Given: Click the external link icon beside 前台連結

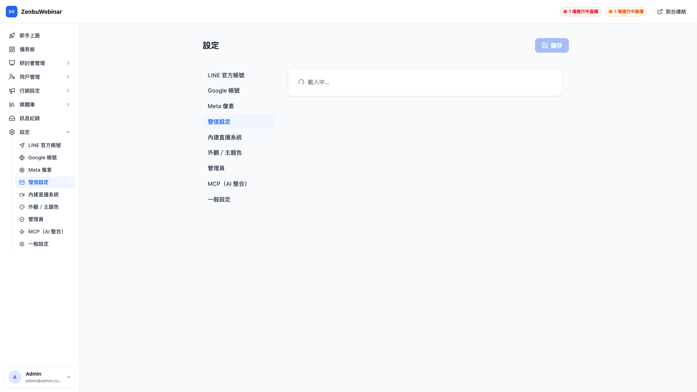Looking at the screenshot, I should 660,12.
